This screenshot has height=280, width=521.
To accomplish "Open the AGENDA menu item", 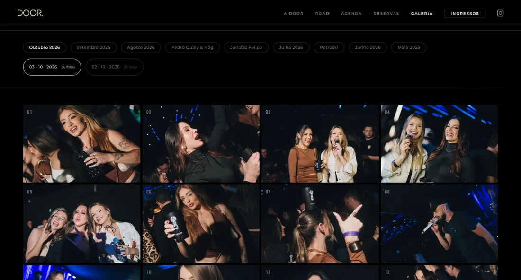I will coord(351,14).
